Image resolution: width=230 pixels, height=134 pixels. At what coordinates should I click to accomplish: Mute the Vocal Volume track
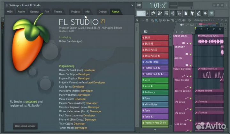190,87
